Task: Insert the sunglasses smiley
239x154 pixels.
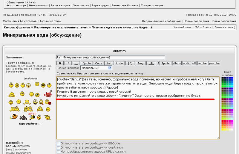Action: (43, 85)
